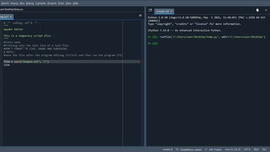Close the Console 1/A tab

171,11
